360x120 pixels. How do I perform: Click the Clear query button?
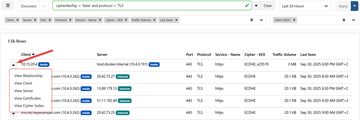pyautogui.click(x=268, y=6)
